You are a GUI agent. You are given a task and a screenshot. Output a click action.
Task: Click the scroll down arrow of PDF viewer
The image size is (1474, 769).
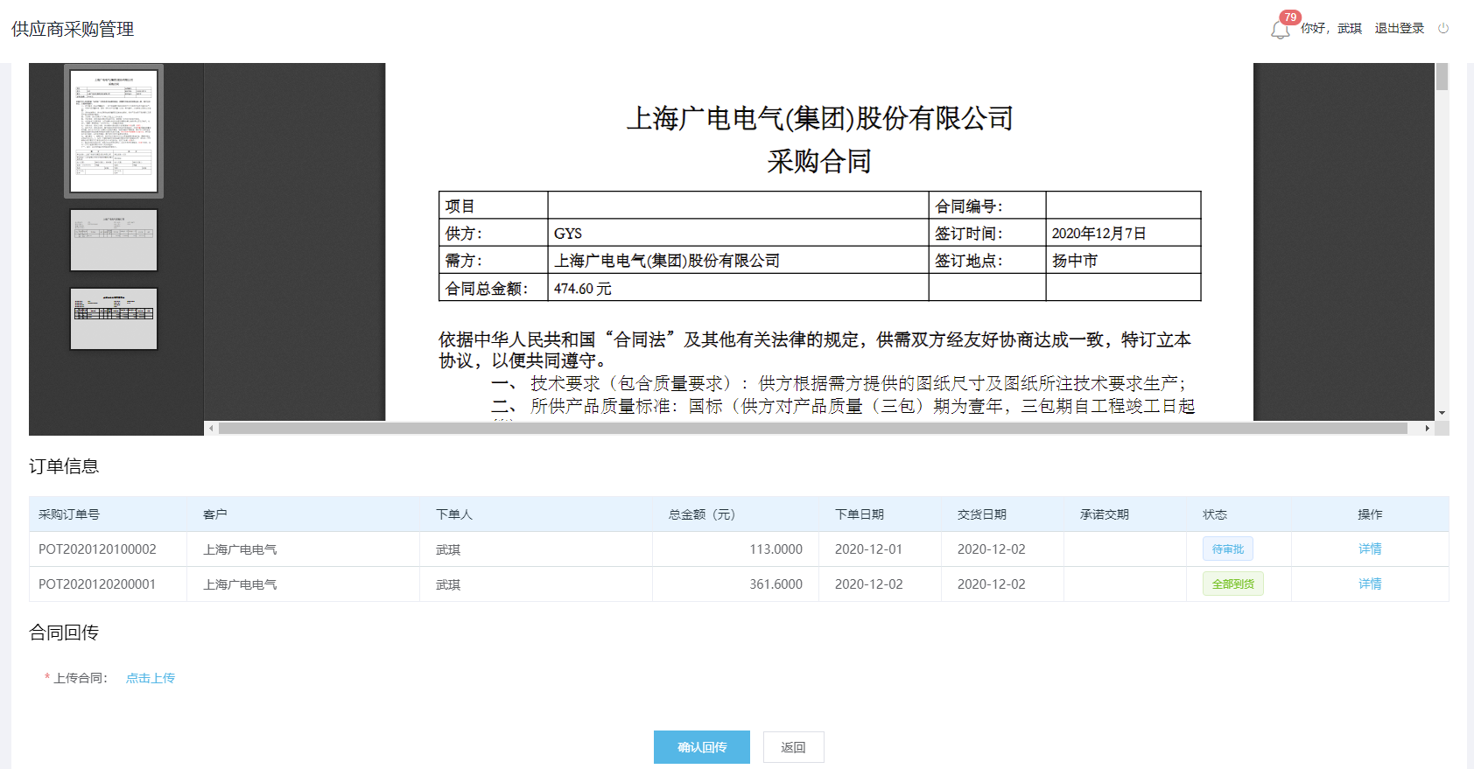pos(1442,413)
